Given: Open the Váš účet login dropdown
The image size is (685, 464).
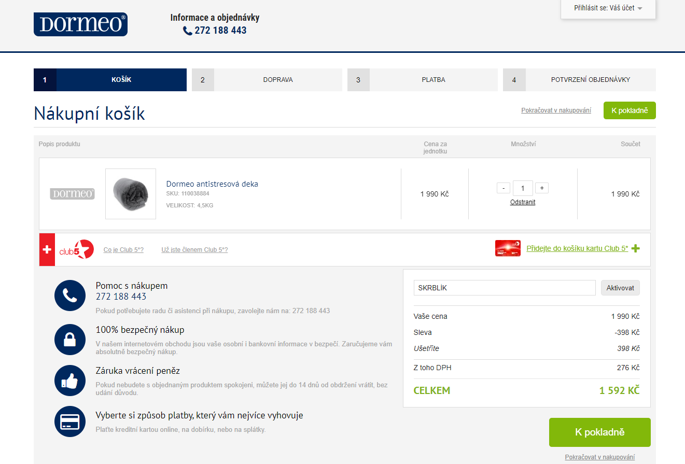Looking at the screenshot, I should (608, 8).
